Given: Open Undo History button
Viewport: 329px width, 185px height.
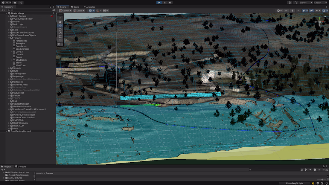Looking at the screenshot, I should (290, 2).
